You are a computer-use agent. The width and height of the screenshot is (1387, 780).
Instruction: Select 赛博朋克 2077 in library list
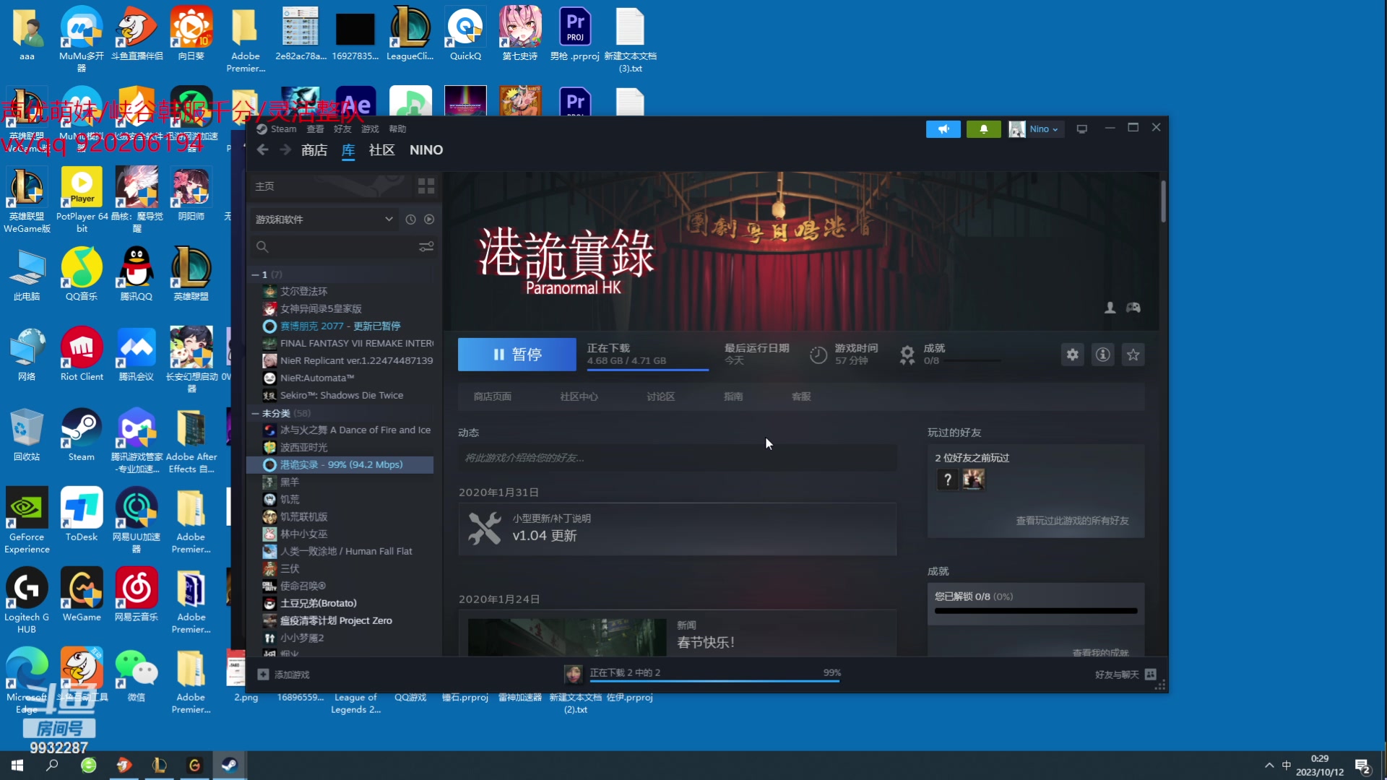(340, 326)
